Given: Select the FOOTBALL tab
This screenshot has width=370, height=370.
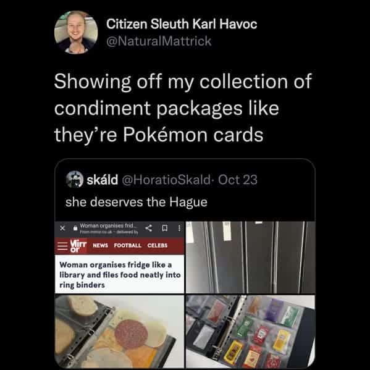Looking at the screenshot, I should 128,245.
